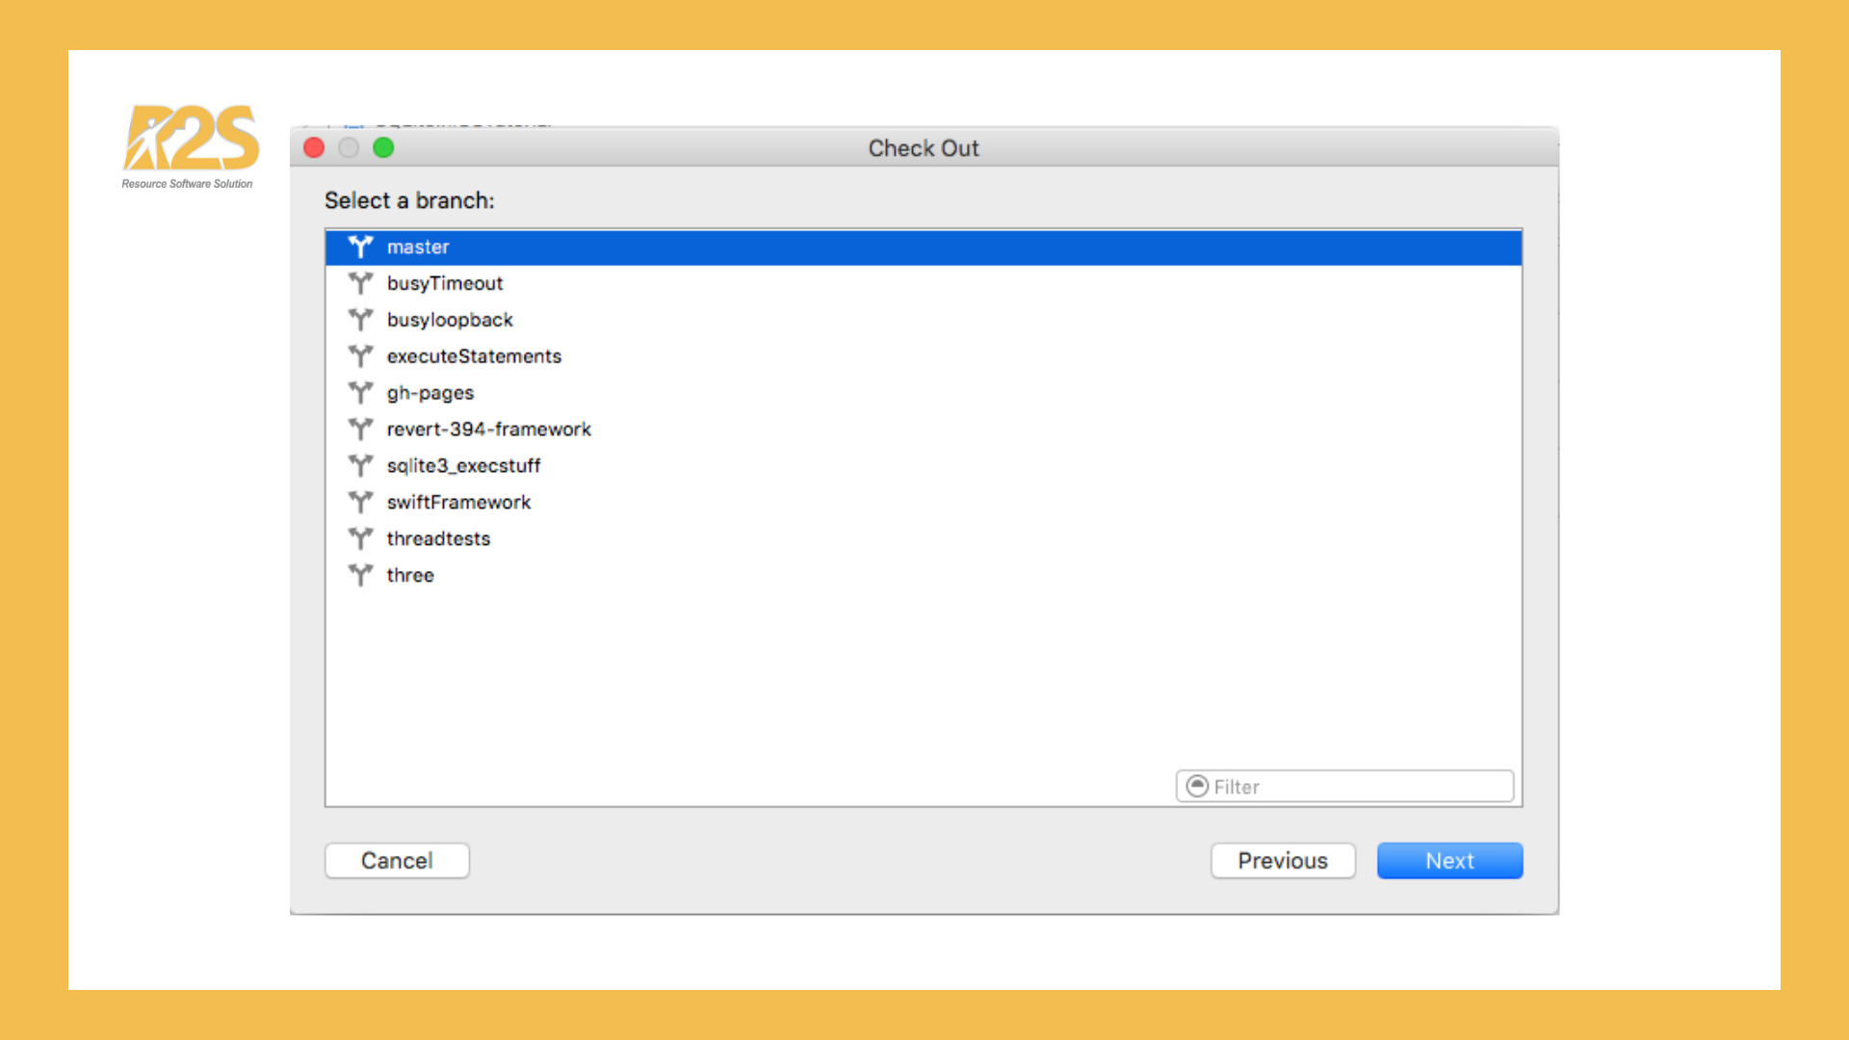Click the branch icon beside master
1849x1040 pixels.
360,247
